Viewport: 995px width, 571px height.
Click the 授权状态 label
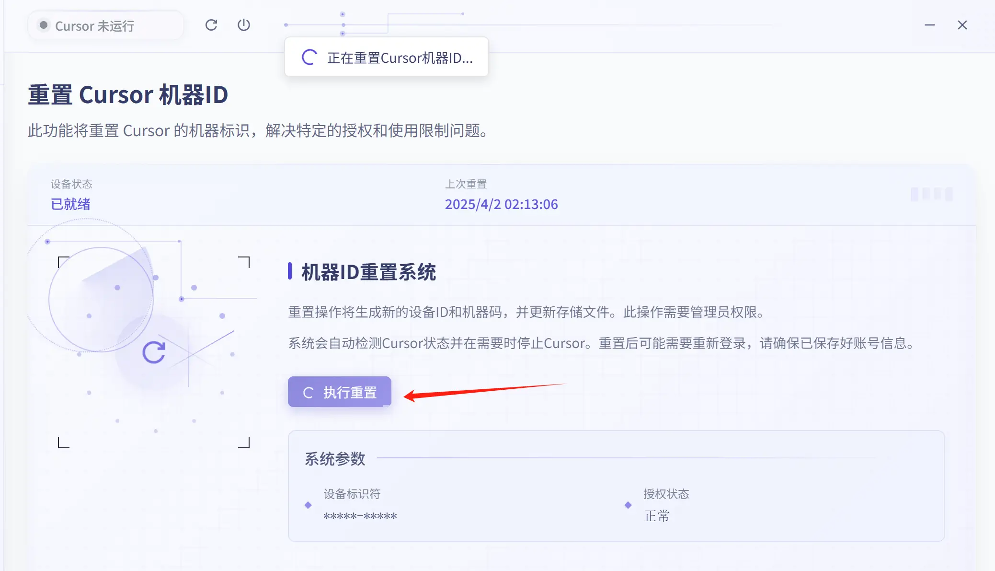pos(666,494)
